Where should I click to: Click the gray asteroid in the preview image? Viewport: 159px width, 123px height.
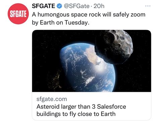(115, 46)
